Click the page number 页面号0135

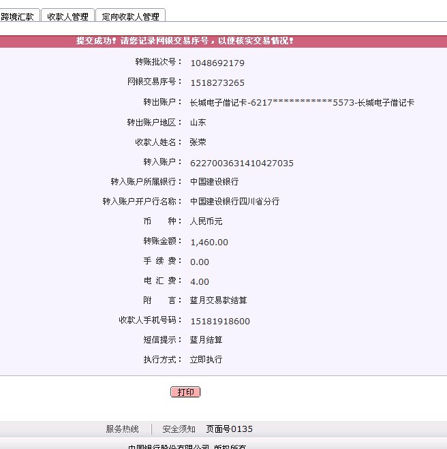pyautogui.click(x=229, y=429)
